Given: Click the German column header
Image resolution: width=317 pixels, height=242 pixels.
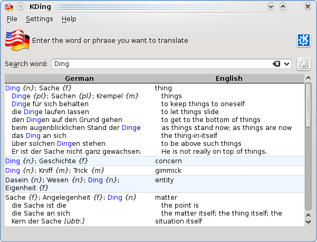Looking at the screenshot, I should point(80,78).
